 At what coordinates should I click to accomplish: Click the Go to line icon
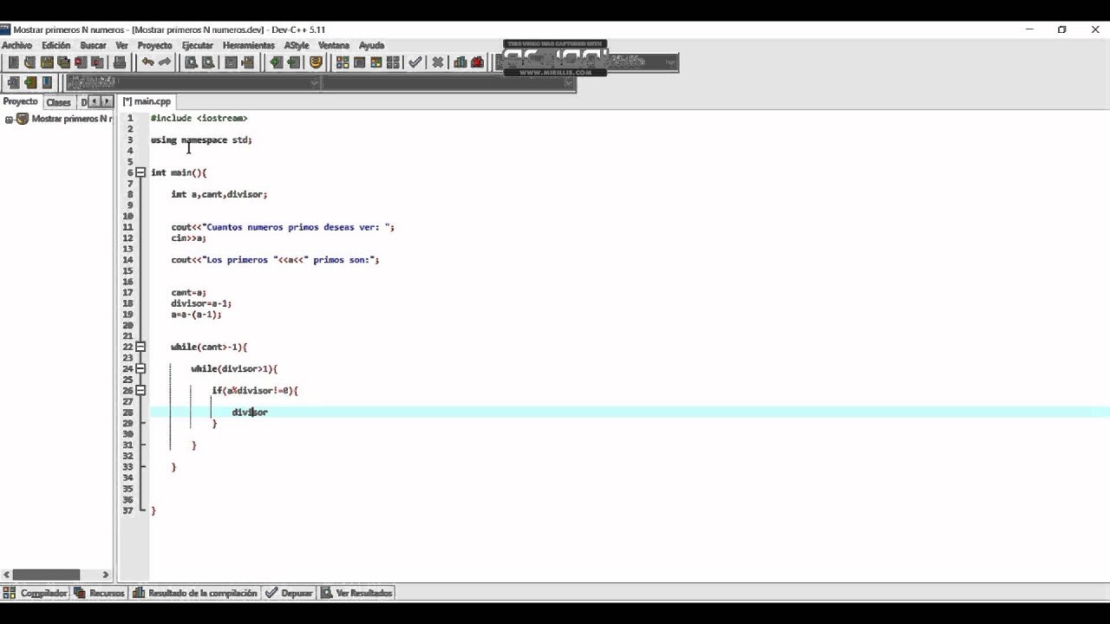248,62
